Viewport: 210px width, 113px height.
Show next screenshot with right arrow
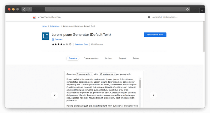pos(153,95)
